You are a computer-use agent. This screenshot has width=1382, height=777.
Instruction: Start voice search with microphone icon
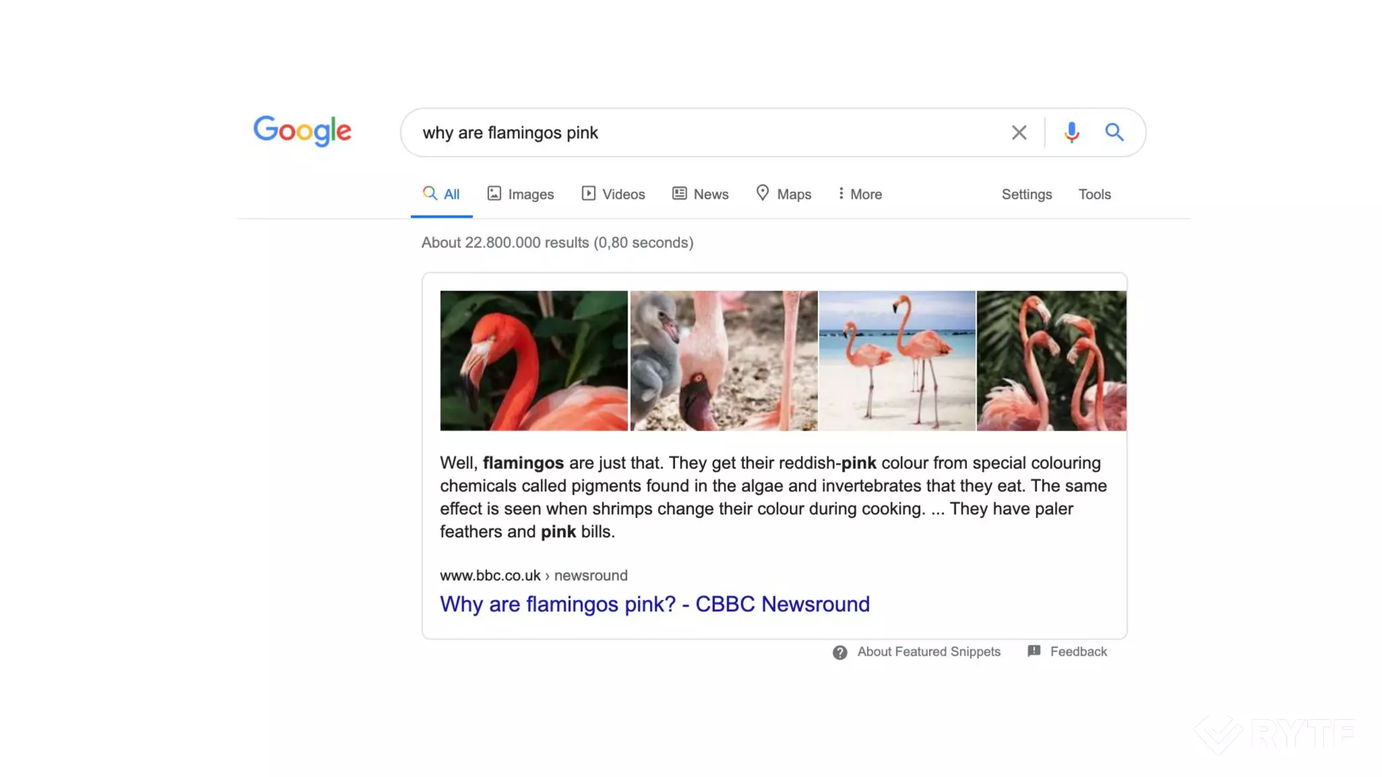tap(1071, 132)
